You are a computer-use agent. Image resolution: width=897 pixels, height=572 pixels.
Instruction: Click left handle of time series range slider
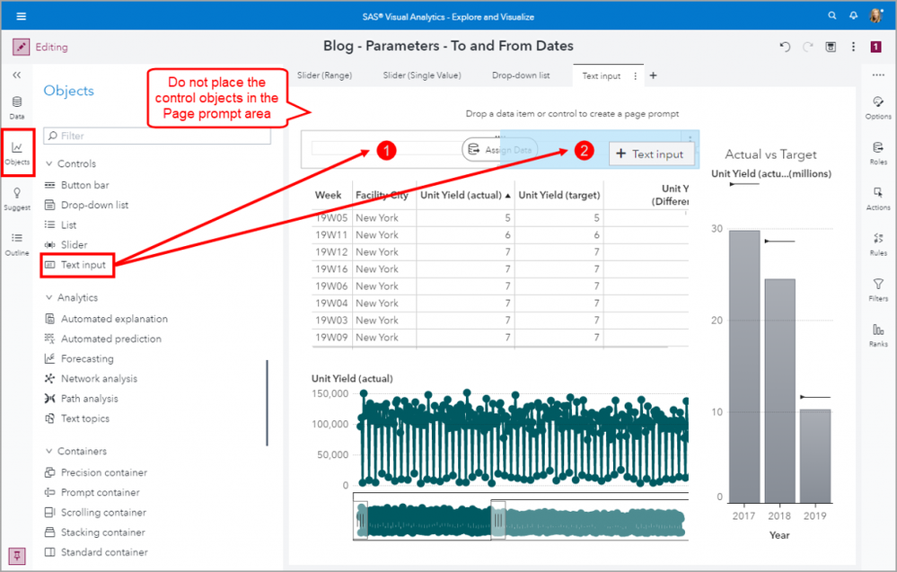[x=360, y=519]
